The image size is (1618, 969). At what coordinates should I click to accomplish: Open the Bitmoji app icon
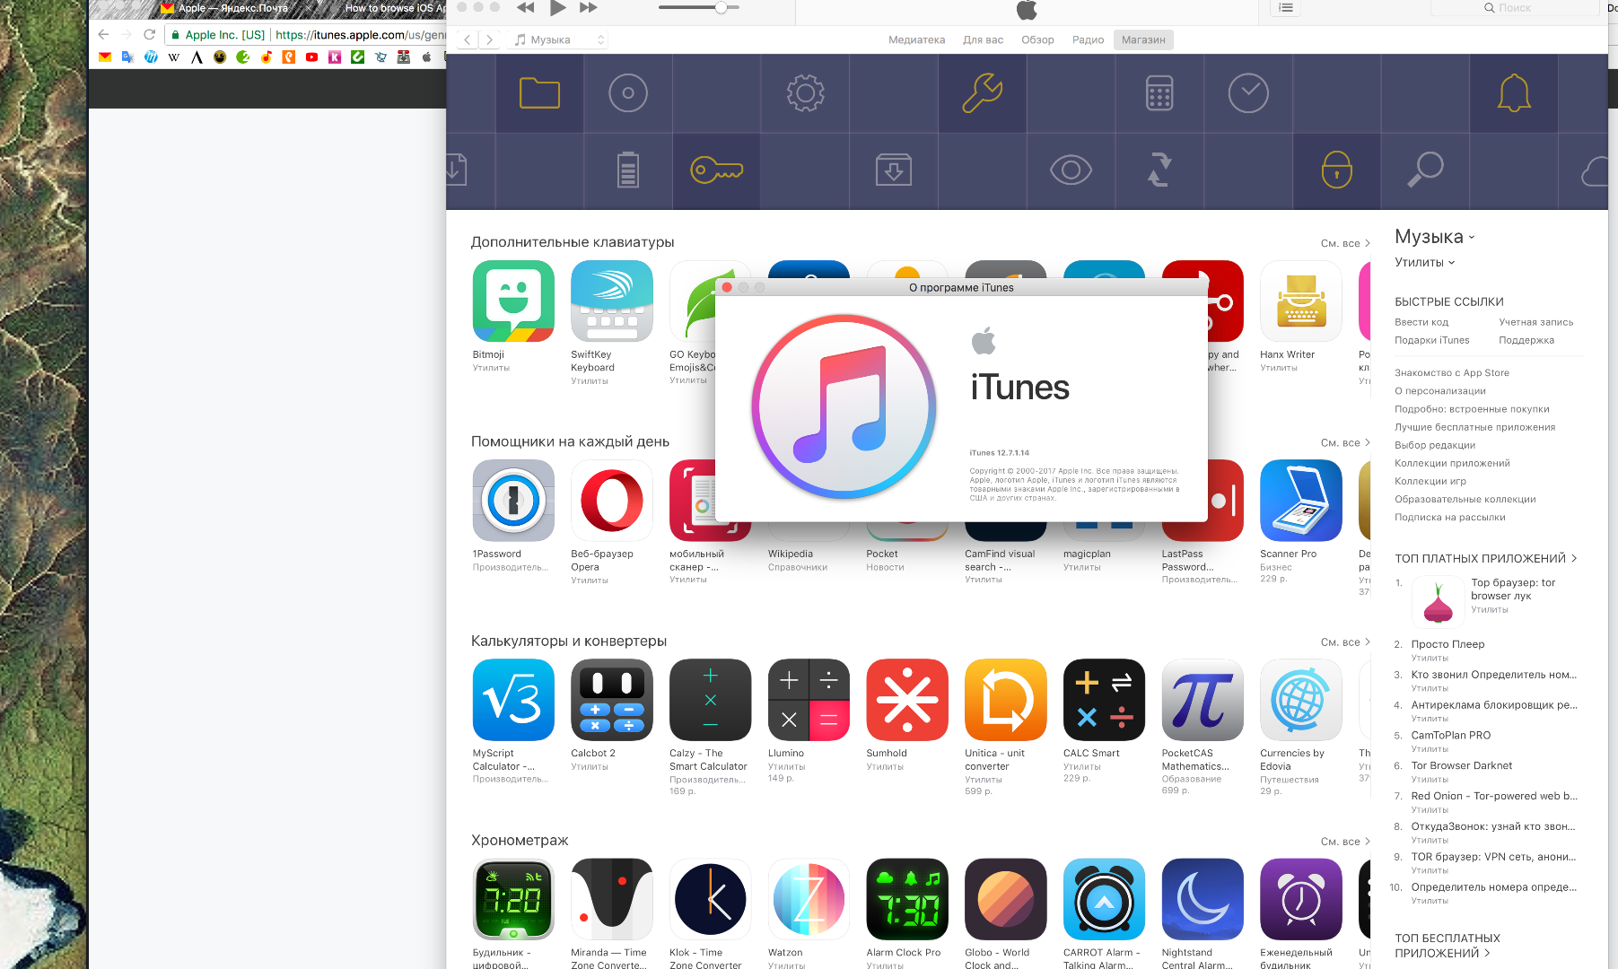pyautogui.click(x=513, y=301)
